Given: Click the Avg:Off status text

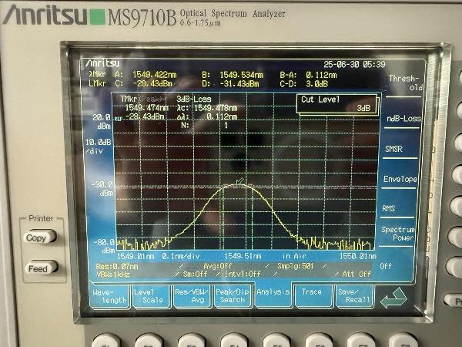Looking at the screenshot, I should click(218, 266).
